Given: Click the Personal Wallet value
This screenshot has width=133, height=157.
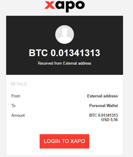Looking at the screenshot, I should (104, 106).
